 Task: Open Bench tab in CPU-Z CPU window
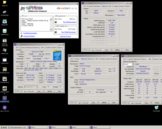[x=54, y=48]
